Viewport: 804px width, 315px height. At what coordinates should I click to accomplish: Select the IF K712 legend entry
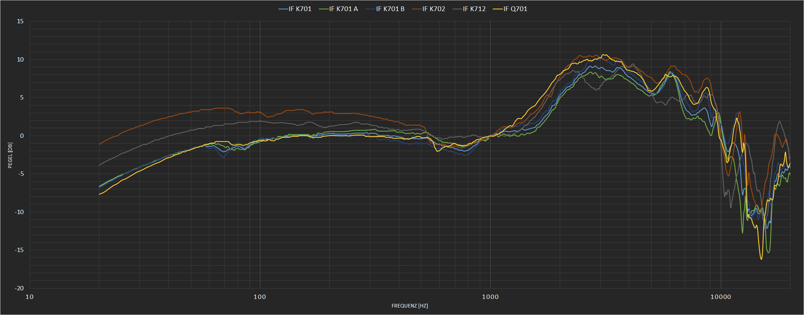469,9
